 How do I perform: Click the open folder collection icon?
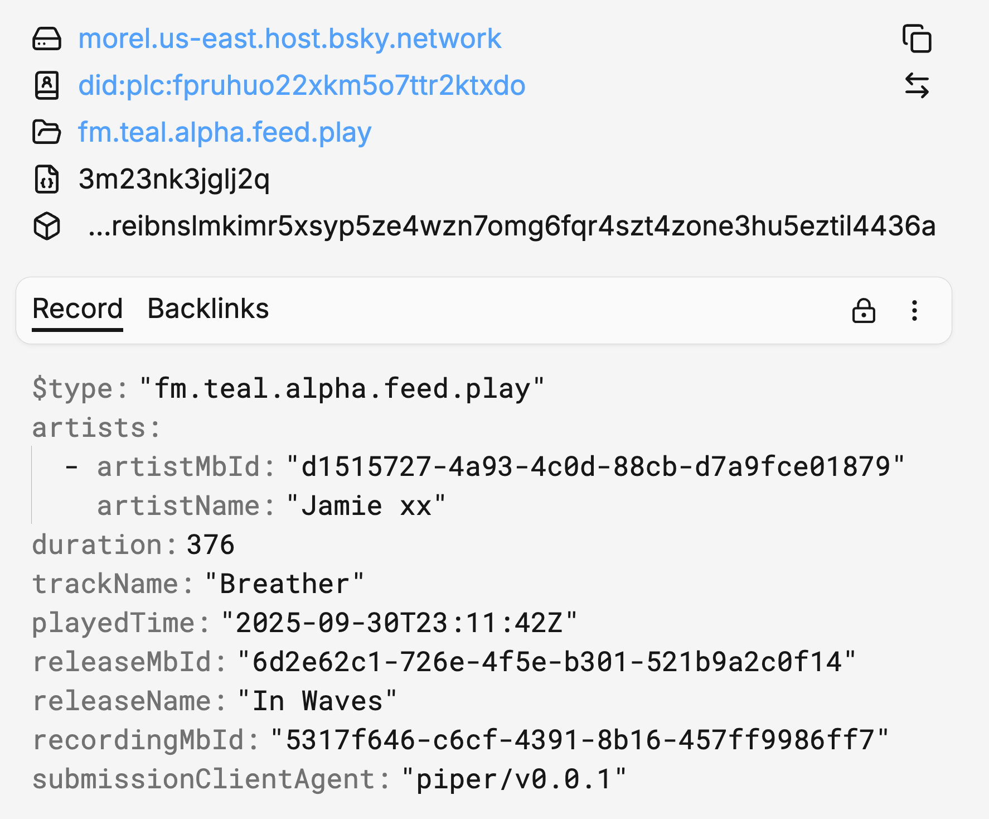pos(47,132)
